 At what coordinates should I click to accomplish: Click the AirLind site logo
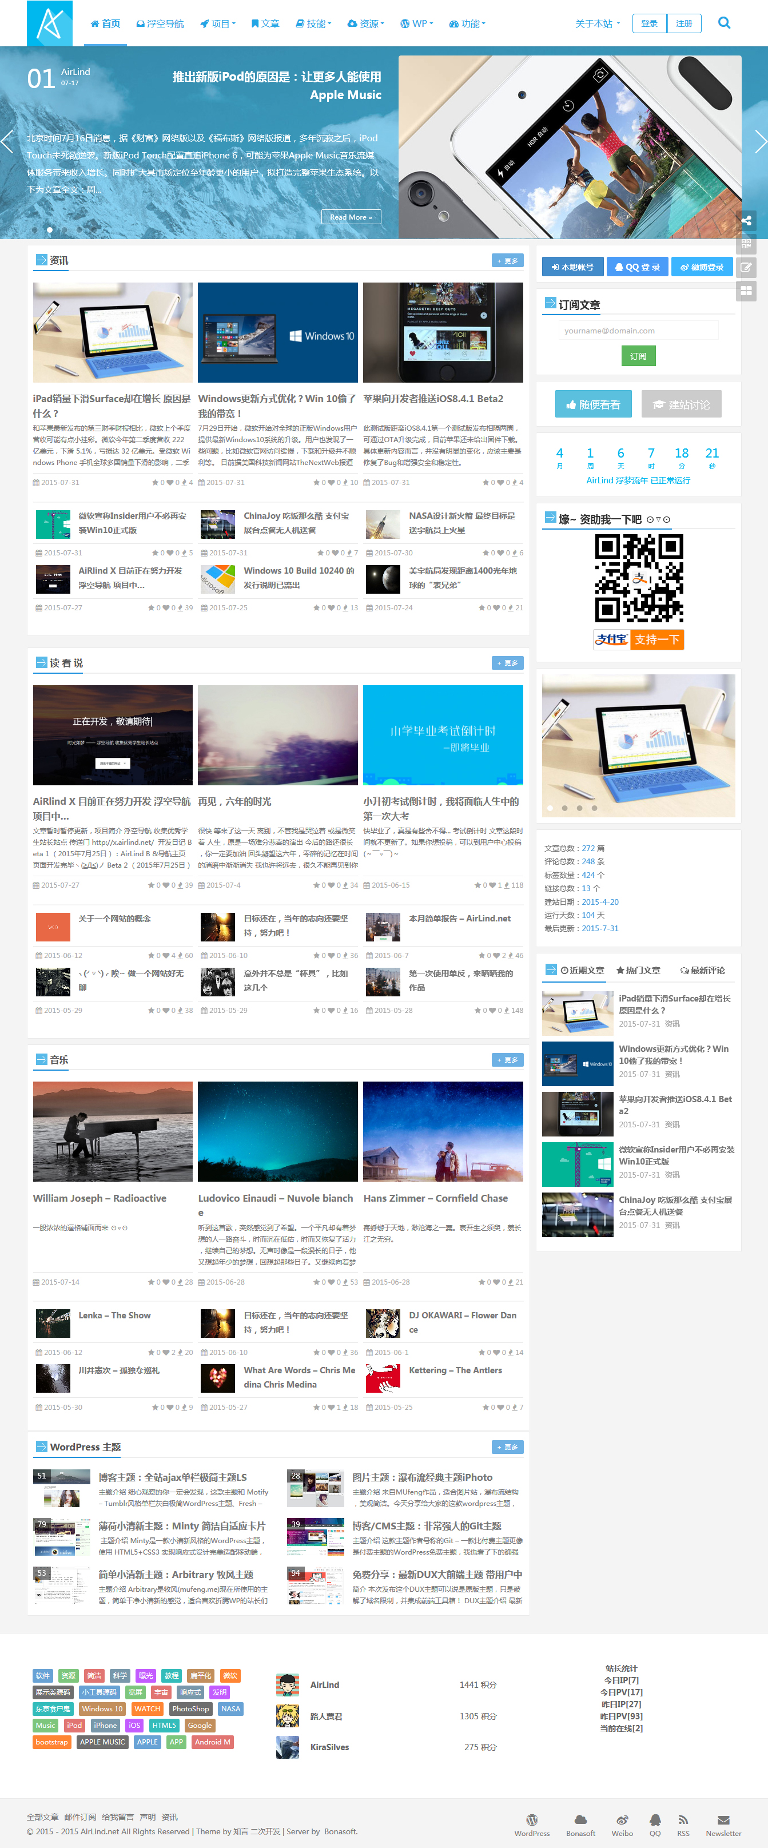coord(50,23)
